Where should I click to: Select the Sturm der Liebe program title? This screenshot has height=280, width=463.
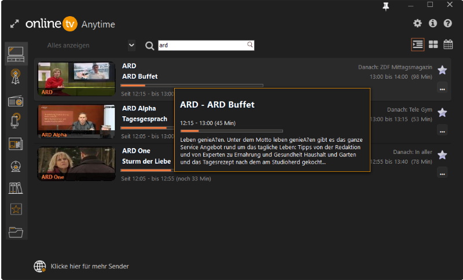146,161
